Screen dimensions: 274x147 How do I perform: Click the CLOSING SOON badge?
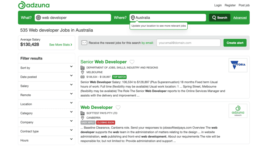(x=105, y=122)
